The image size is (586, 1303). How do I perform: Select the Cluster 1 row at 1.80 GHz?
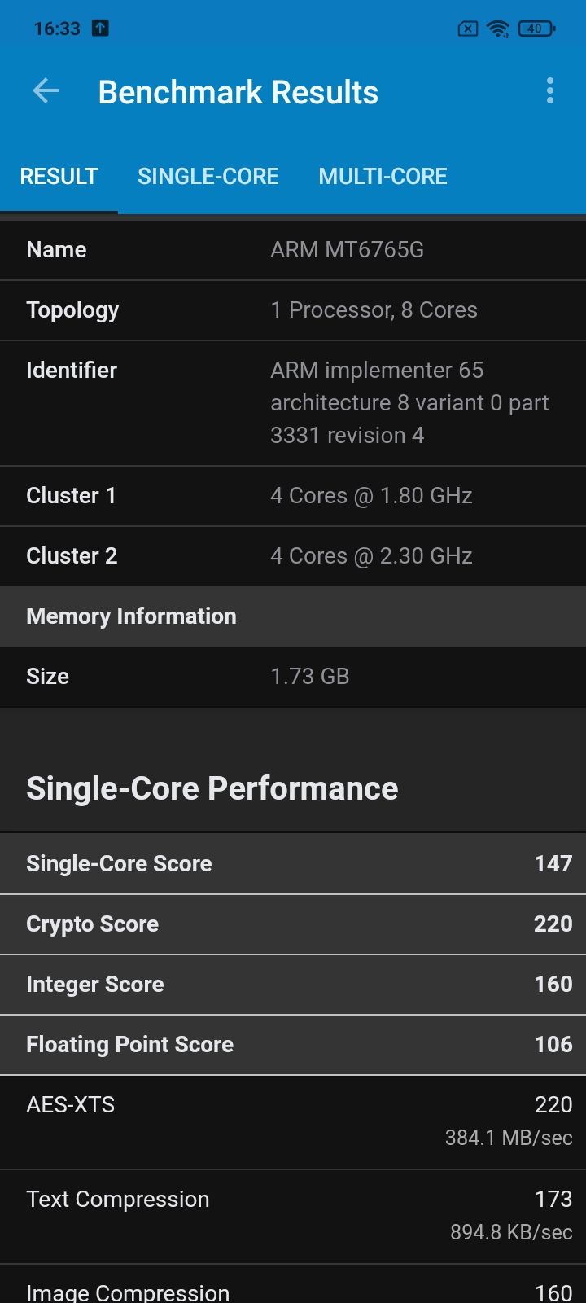click(293, 495)
